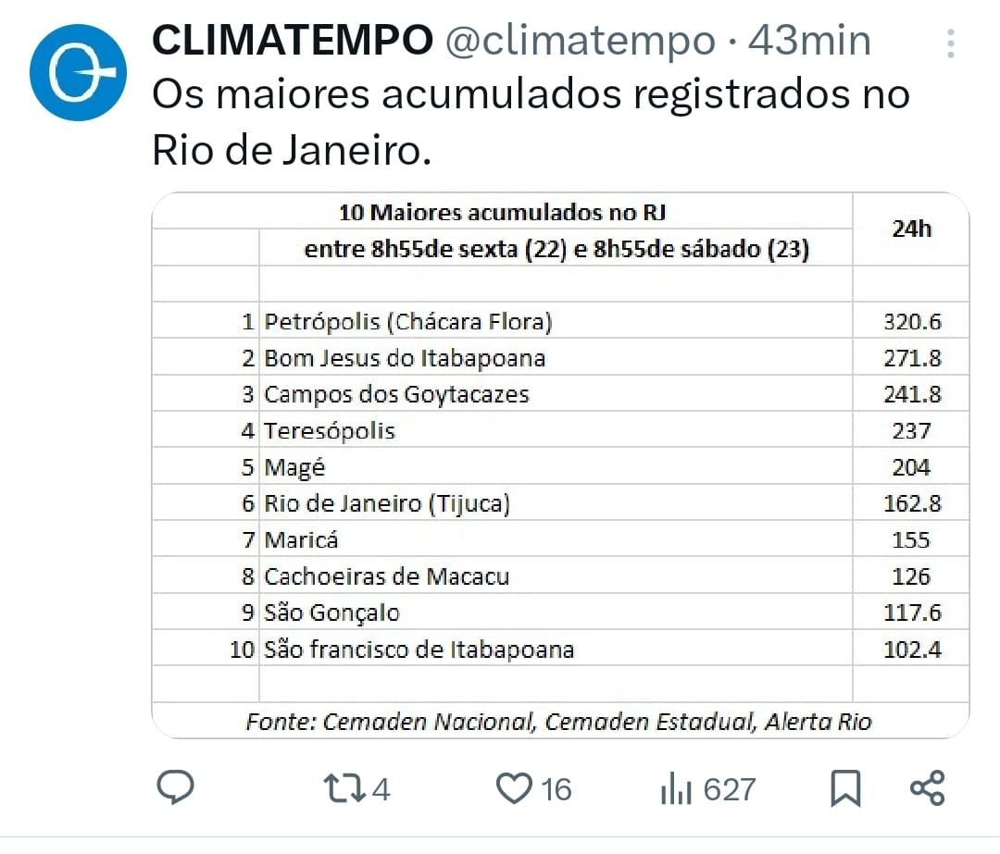Viewport: 1000px width, 854px height.
Task: Like the tweet with the heart icon
Action: pos(512,788)
